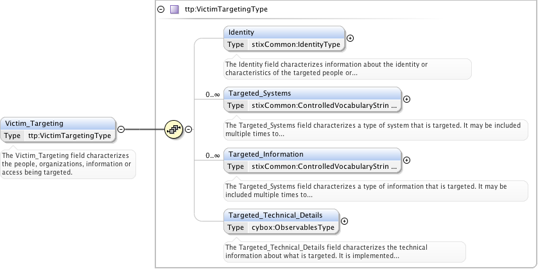Screen dimensions: 538x269
Task: Select the Targeted_Information element header
Action: pos(312,154)
